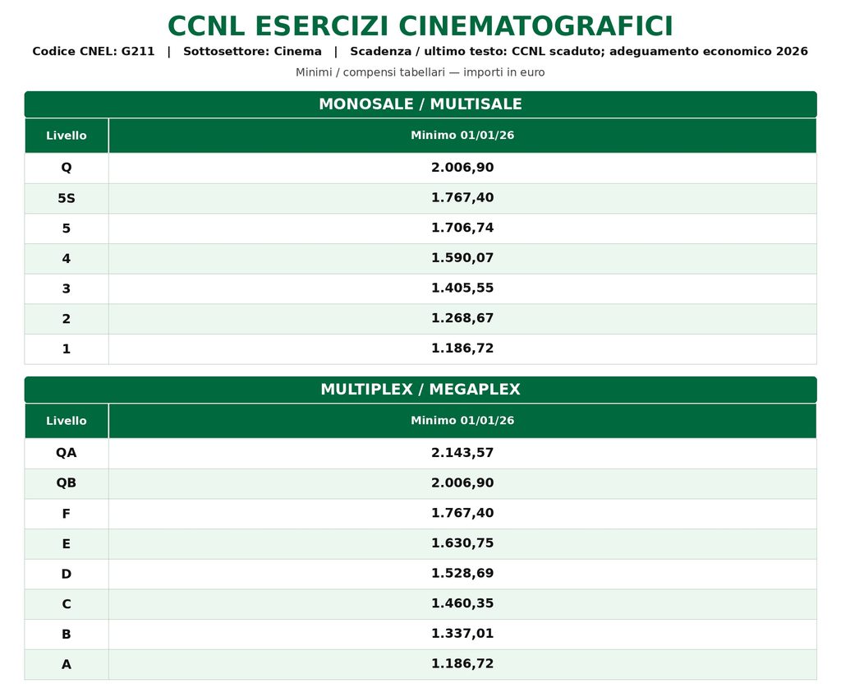Click the Livello column header in Monosale table
This screenshot has width=841, height=697.
point(67,136)
